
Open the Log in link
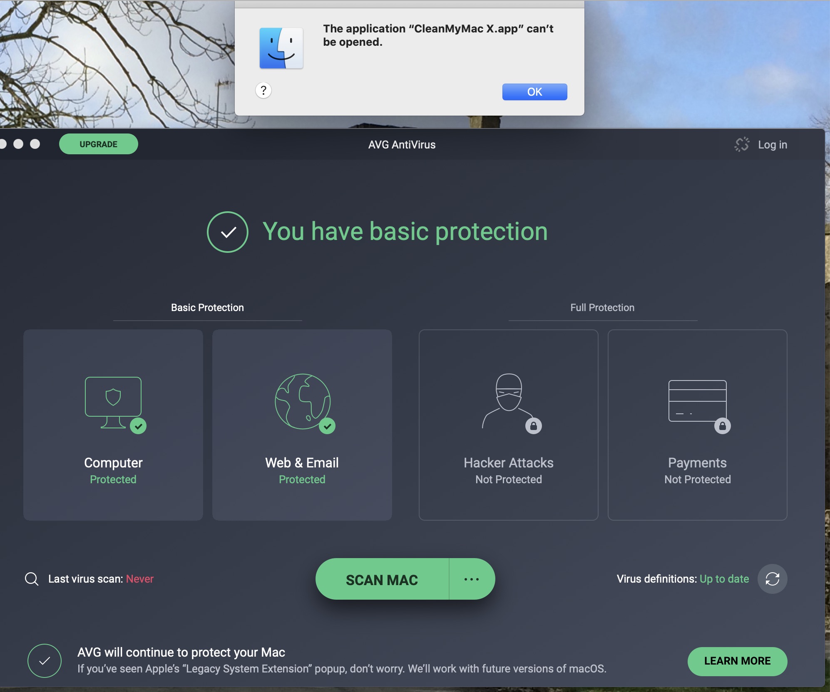pyautogui.click(x=772, y=145)
